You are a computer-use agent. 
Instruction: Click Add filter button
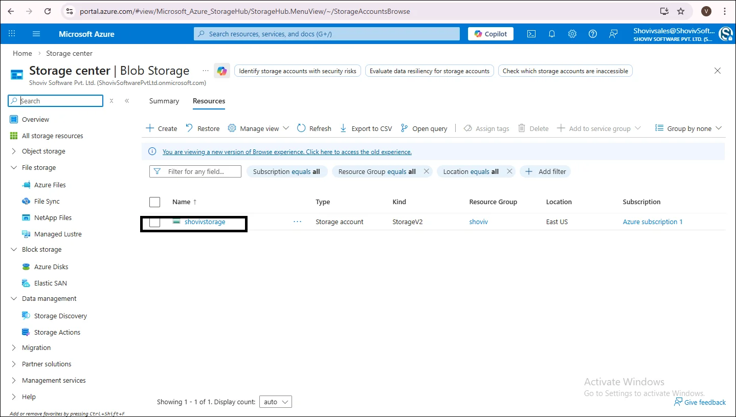[545, 171]
